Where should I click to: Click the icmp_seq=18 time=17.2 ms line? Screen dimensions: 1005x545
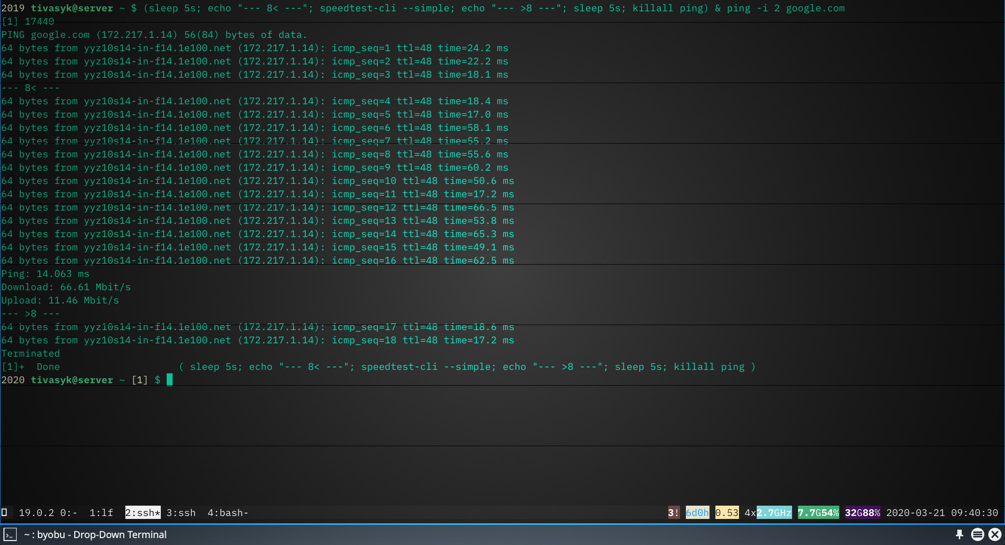[258, 340]
